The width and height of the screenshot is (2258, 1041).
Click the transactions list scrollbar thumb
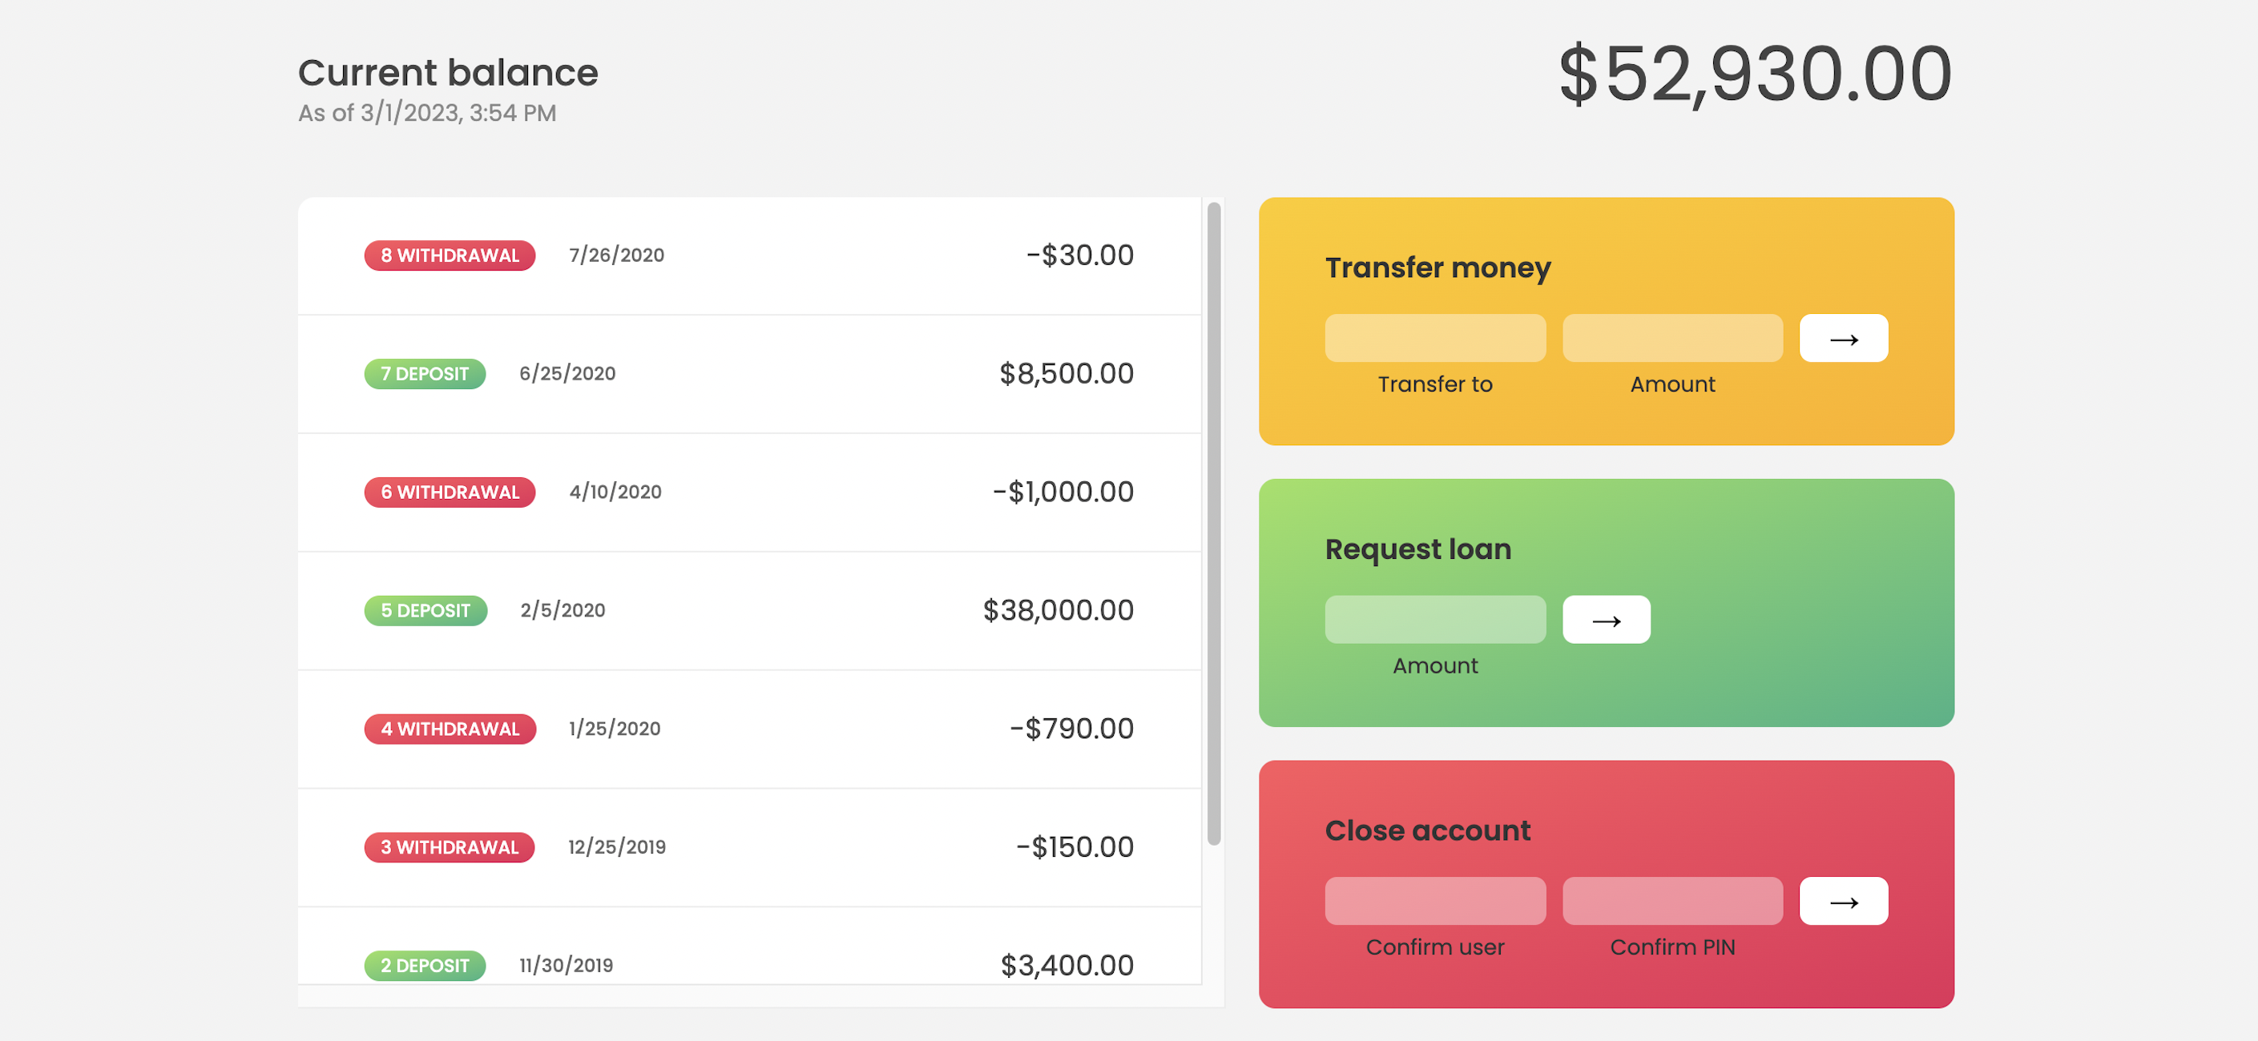1213,523
